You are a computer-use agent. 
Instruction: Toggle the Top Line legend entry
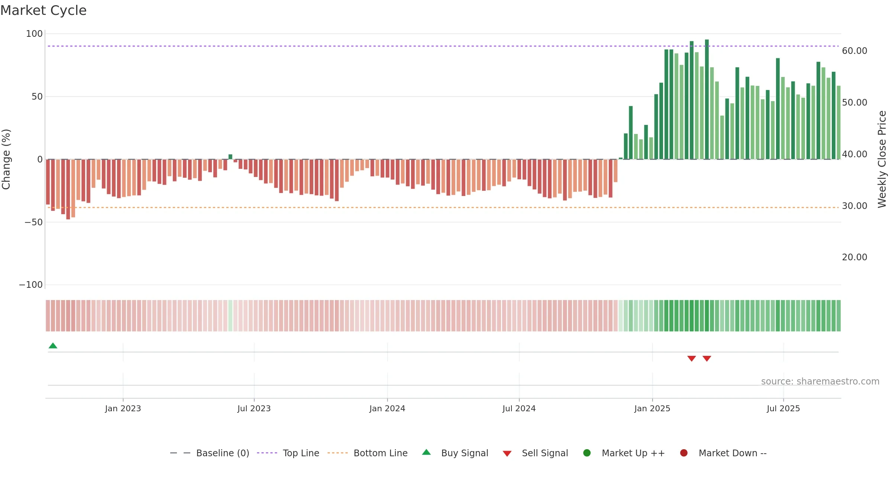[288, 453]
